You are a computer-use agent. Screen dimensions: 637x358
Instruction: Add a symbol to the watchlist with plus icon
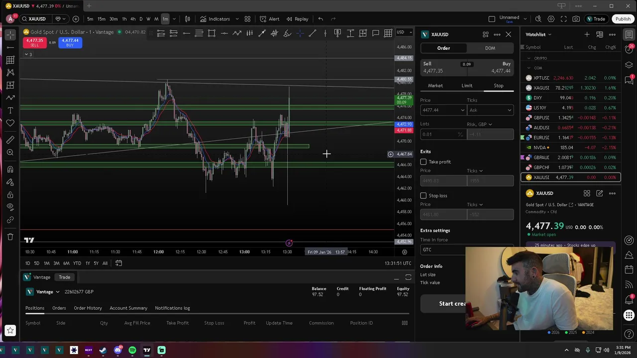pos(587,34)
